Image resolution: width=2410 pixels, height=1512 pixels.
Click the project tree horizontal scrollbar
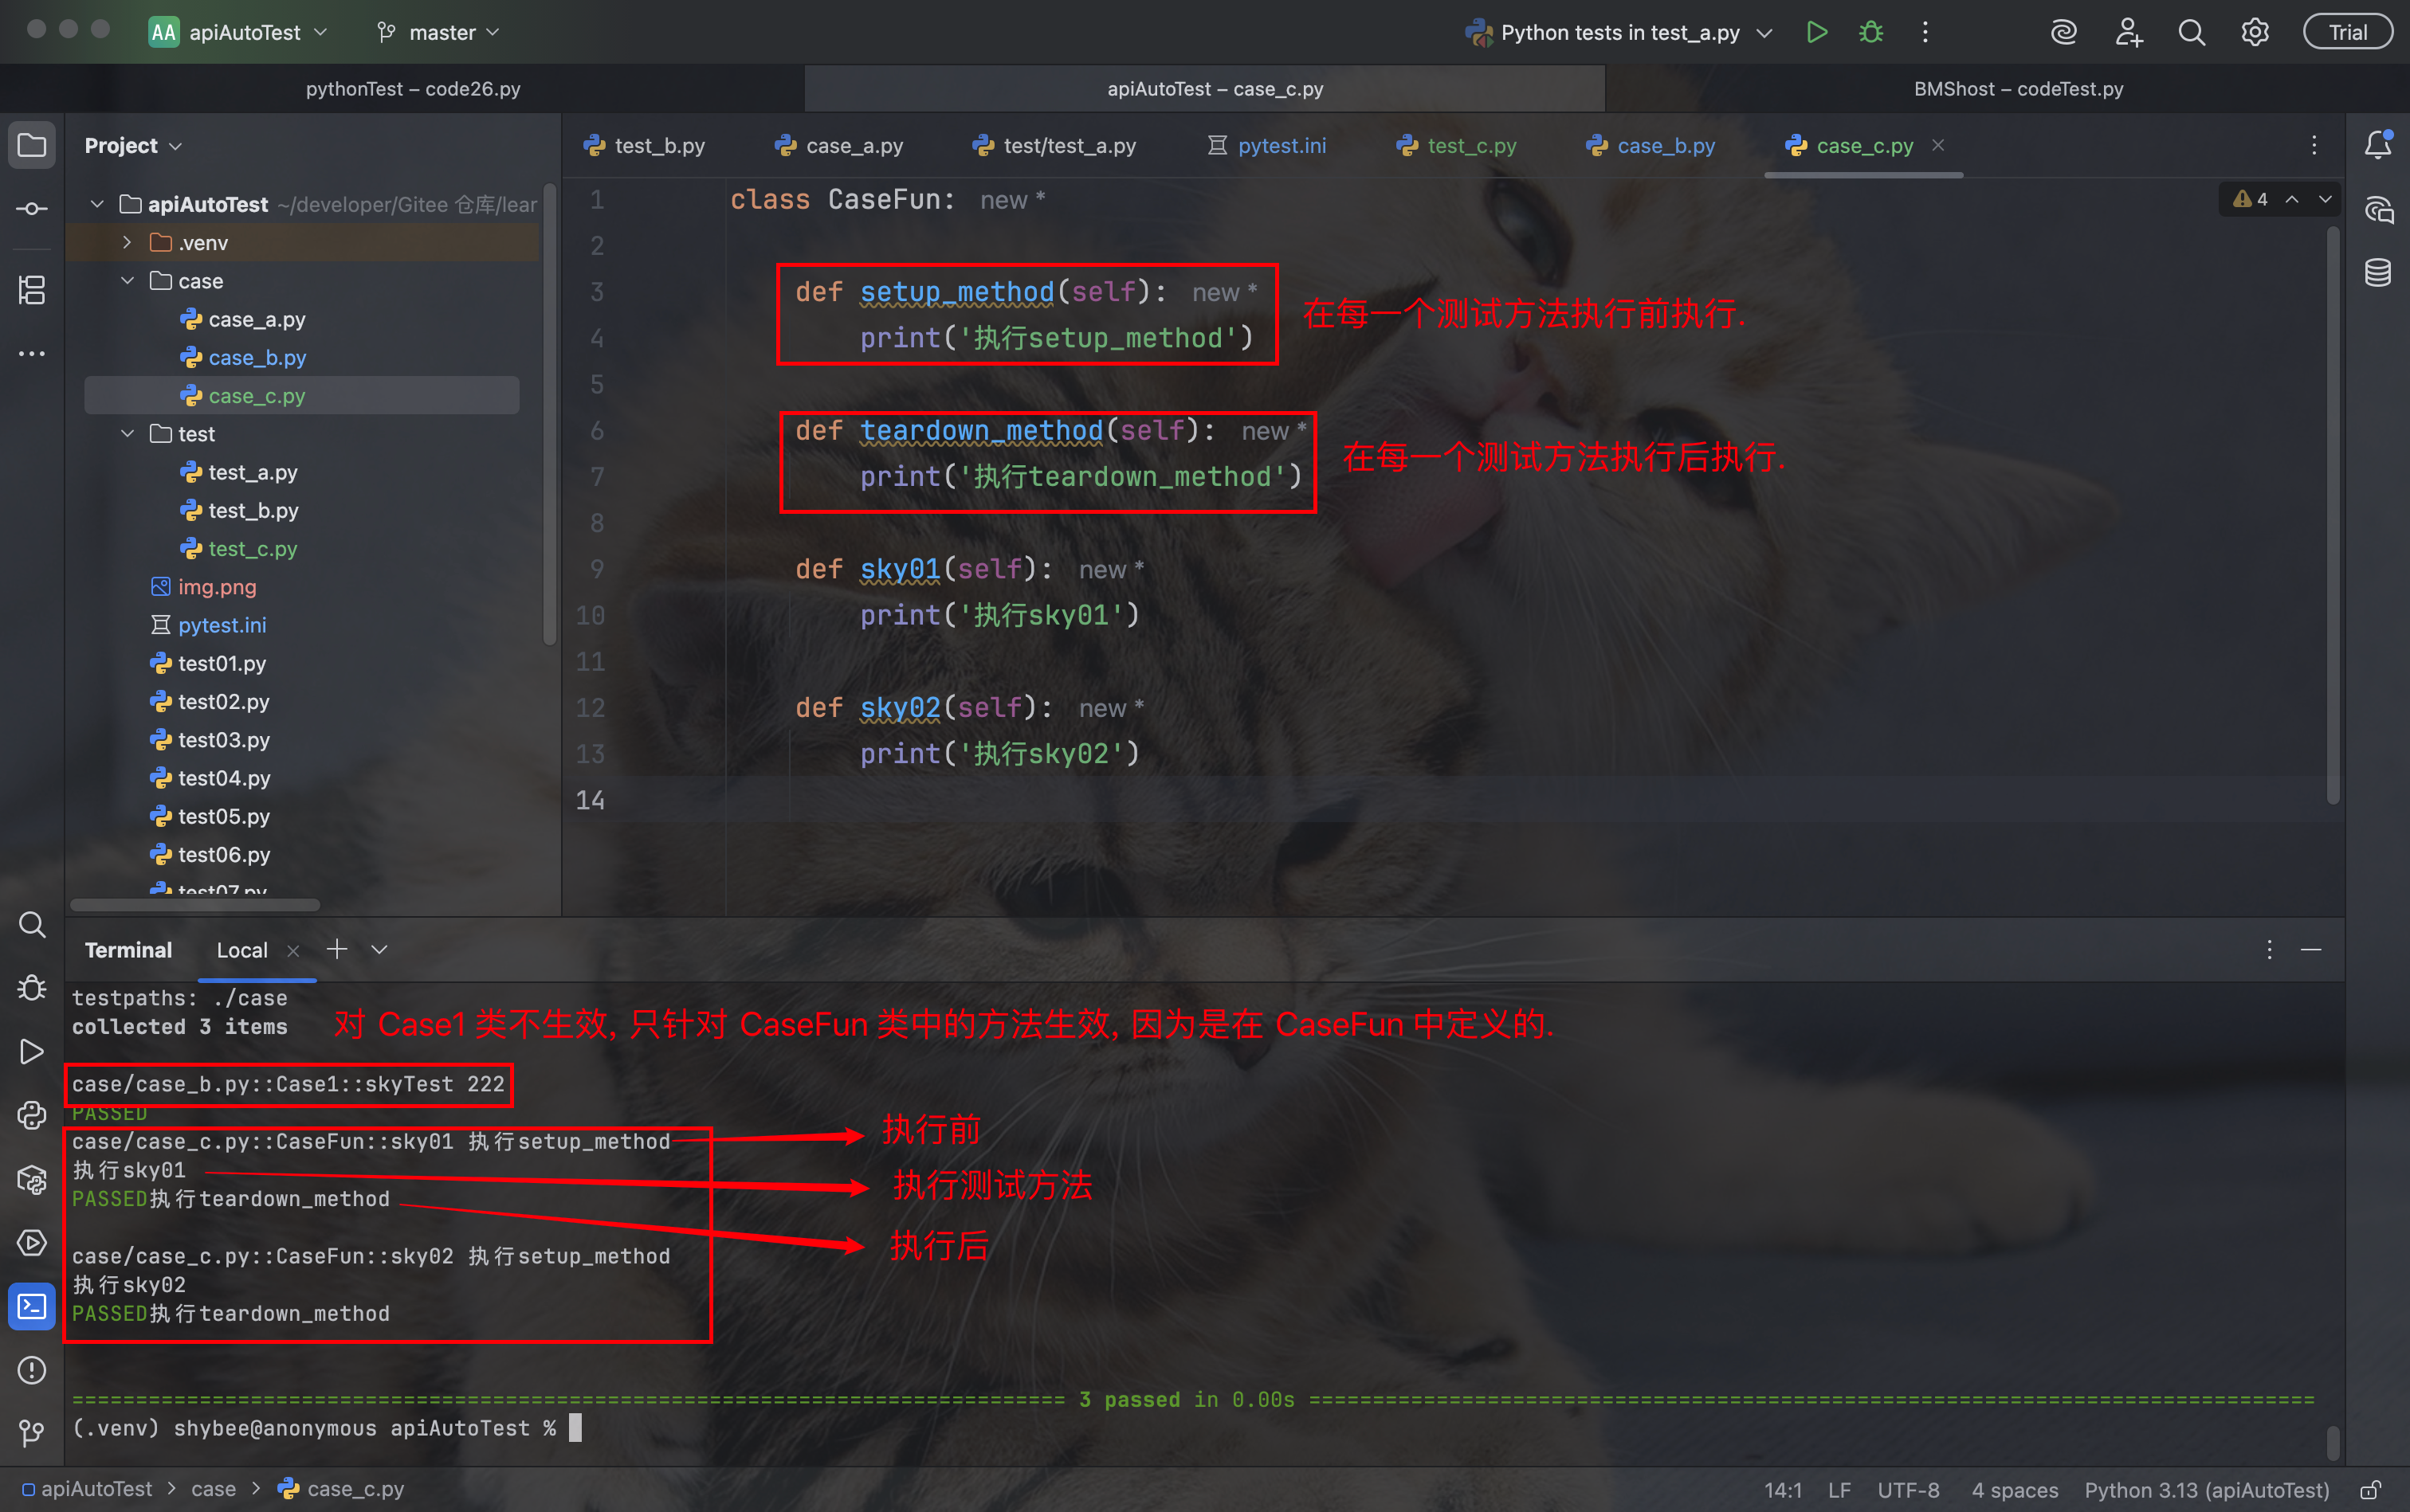(x=195, y=905)
